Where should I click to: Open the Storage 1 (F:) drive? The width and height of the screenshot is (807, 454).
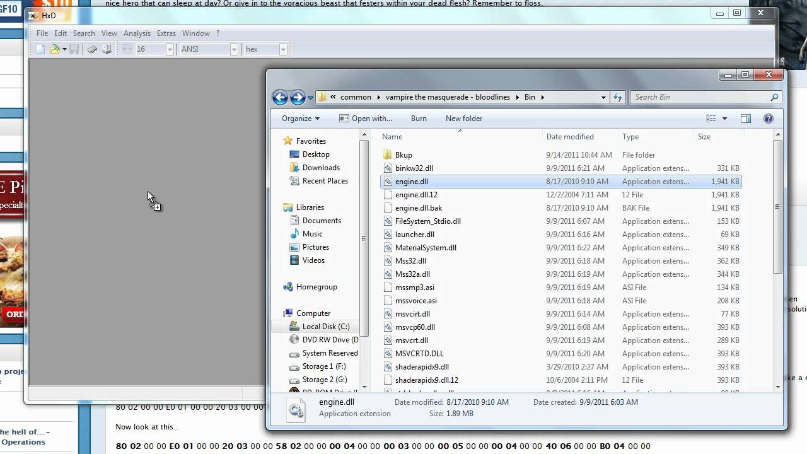point(323,366)
